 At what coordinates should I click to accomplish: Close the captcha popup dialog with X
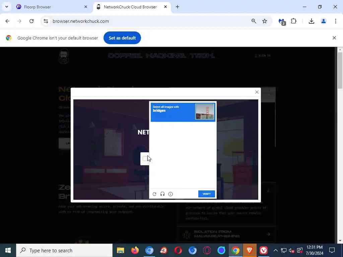[257, 92]
